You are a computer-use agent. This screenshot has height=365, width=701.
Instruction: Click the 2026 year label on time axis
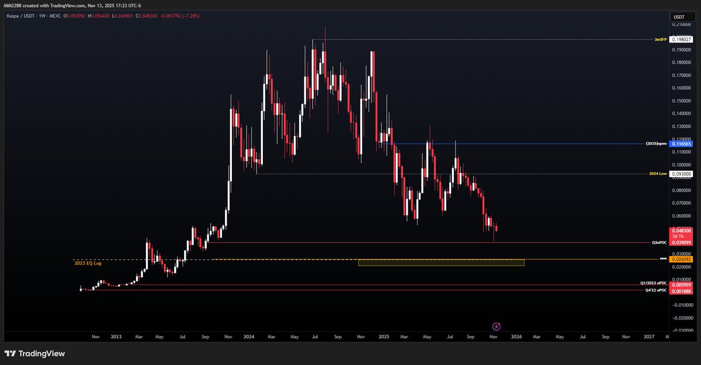click(516, 337)
